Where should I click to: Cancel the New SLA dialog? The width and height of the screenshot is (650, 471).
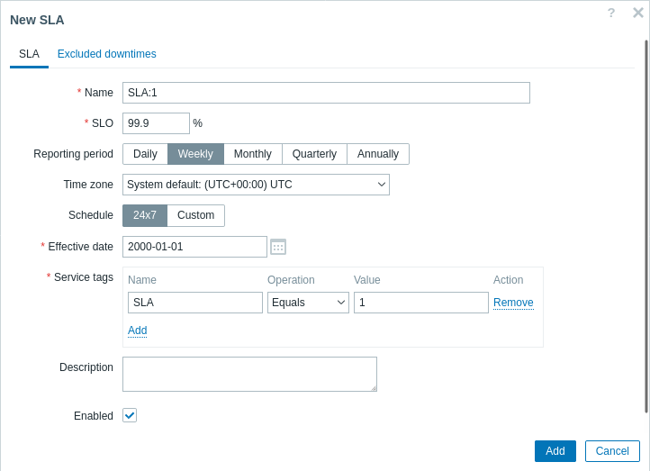(x=612, y=451)
